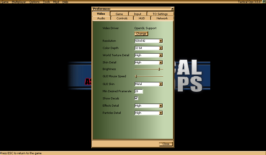Image resolution: width=266 pixels, height=155 pixels.
Task: Open the Multiplayer menu
Action: pyautogui.click(x=19, y=2)
